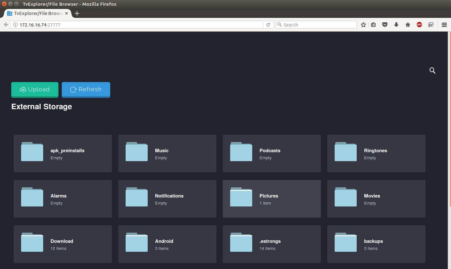Click the tracking protection shield icon
Viewport: 451px width, 269px height.
pyautogui.click(x=385, y=24)
